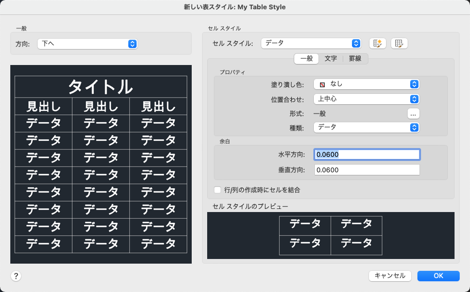
Task: Click the セル スタイルのプレビュー label
Action: tap(250, 206)
